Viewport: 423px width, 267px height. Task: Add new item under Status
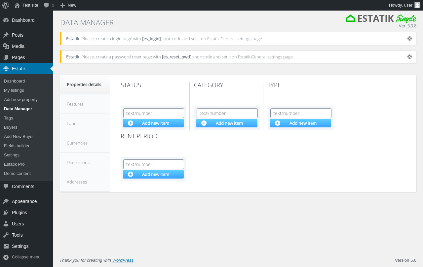[153, 123]
